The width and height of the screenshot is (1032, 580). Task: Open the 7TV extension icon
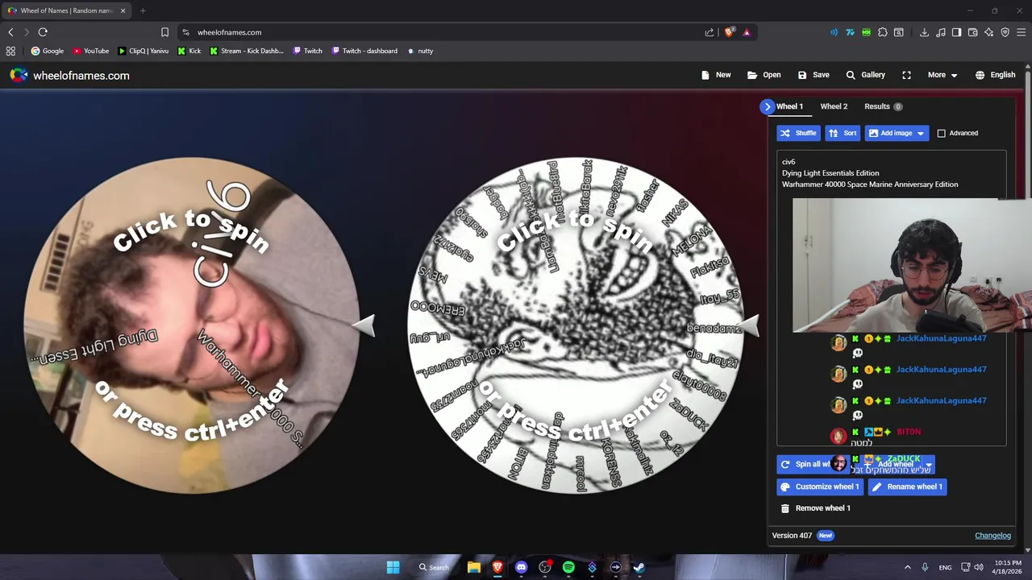(x=850, y=32)
